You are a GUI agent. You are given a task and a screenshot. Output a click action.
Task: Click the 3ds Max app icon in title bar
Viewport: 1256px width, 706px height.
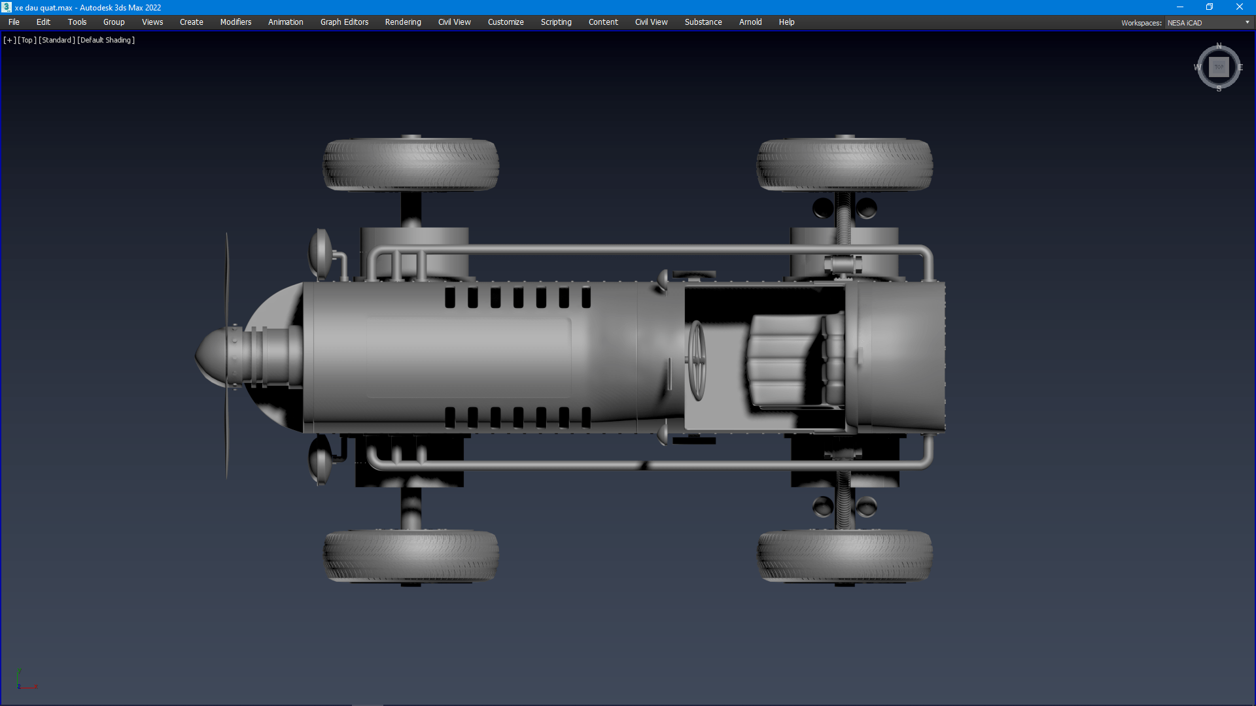coord(7,7)
